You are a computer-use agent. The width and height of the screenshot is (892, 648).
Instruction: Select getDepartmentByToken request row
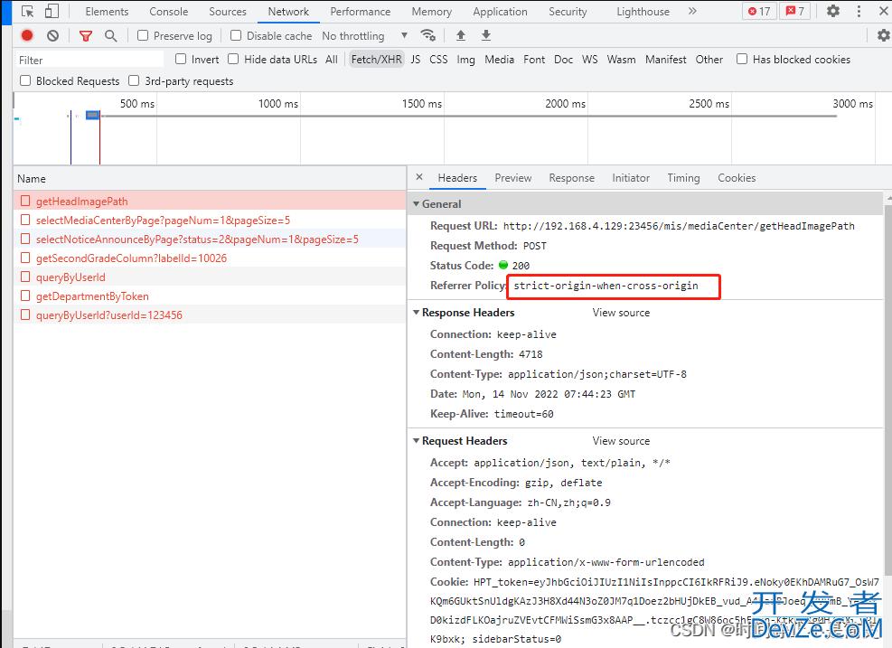point(210,296)
